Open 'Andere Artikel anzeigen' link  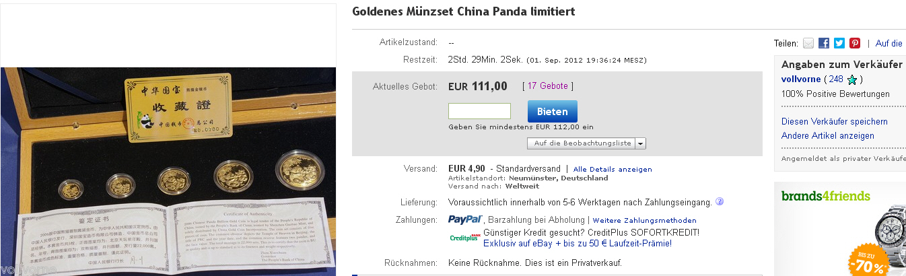[x=828, y=136]
